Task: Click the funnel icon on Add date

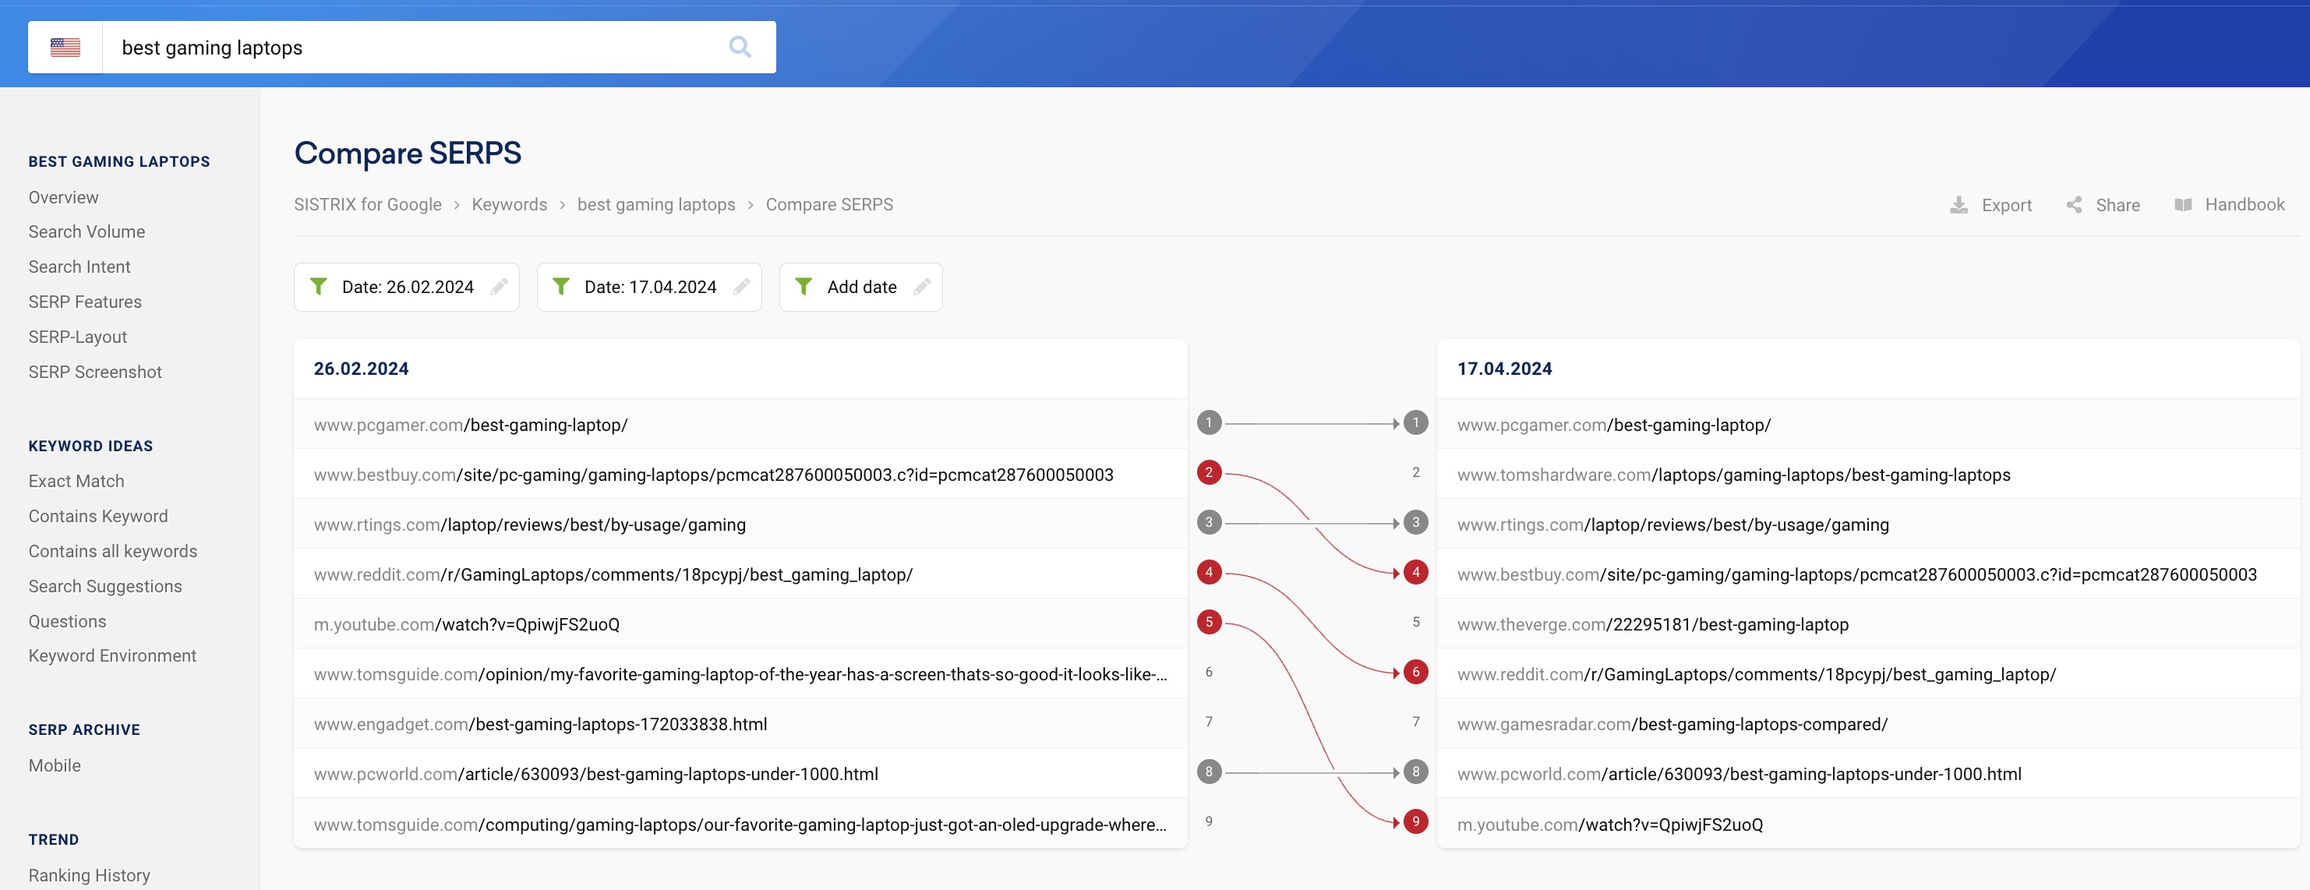Action: [x=804, y=287]
